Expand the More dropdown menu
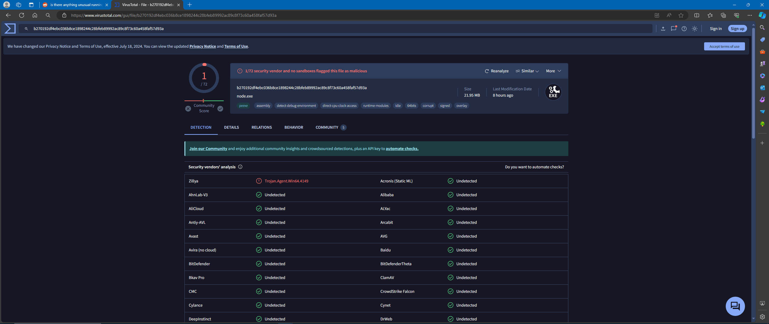Viewport: 769px width, 324px height. click(553, 71)
